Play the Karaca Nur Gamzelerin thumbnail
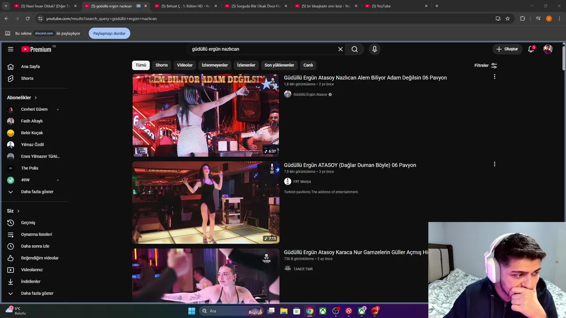The height and width of the screenshot is (318, 566). (206, 276)
